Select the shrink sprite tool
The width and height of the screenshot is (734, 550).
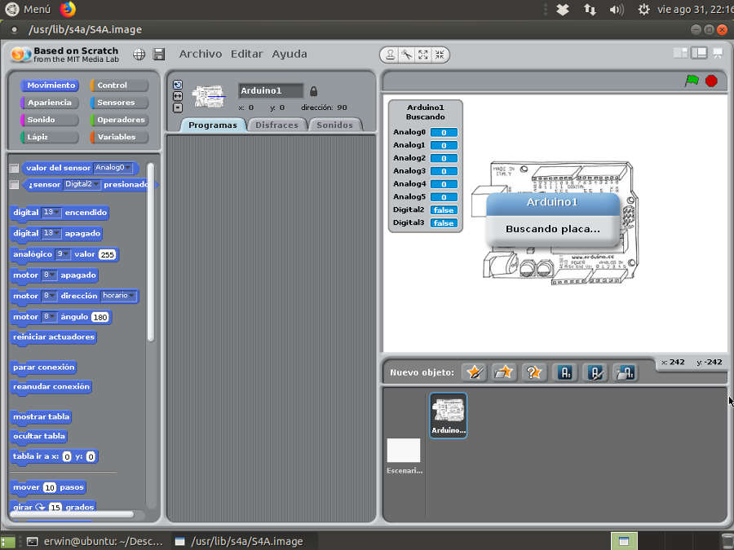(439, 55)
